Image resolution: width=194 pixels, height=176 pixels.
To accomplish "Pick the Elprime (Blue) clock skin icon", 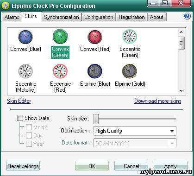I will tap(95, 71).
